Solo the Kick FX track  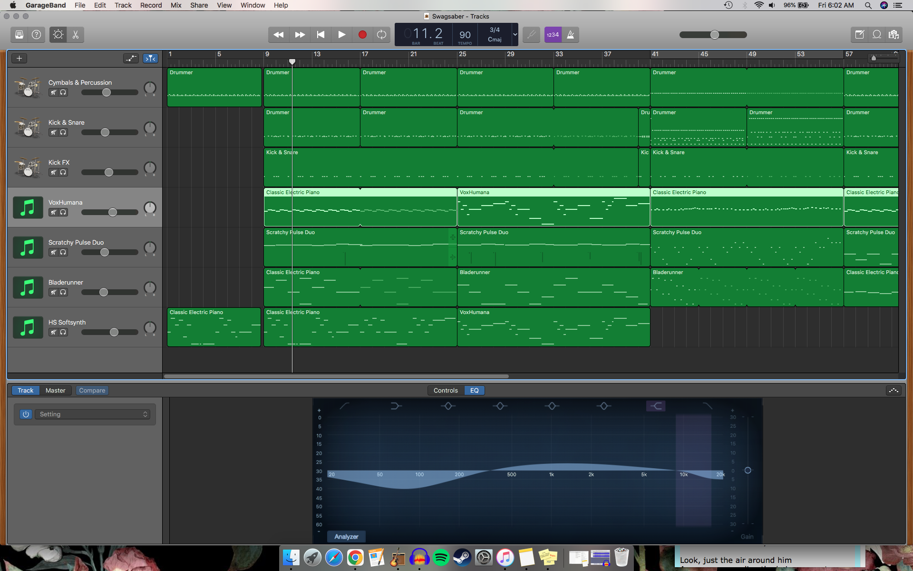coord(63,172)
